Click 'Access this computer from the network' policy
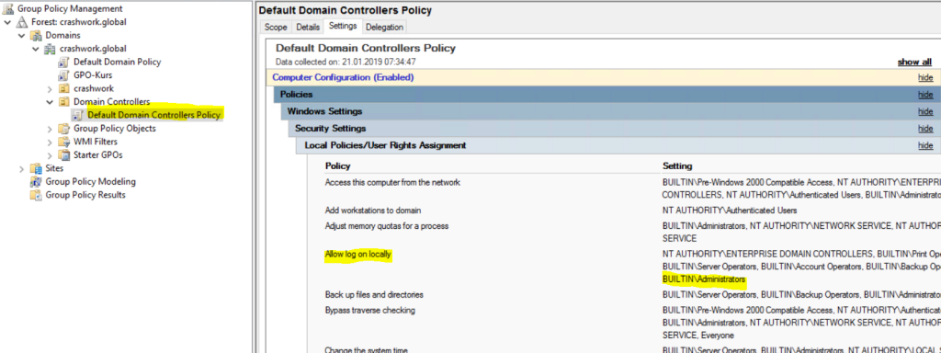 (392, 182)
